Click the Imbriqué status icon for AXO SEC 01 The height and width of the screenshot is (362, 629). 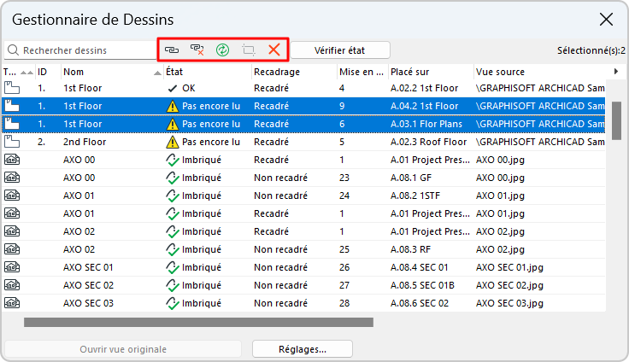pos(172,267)
